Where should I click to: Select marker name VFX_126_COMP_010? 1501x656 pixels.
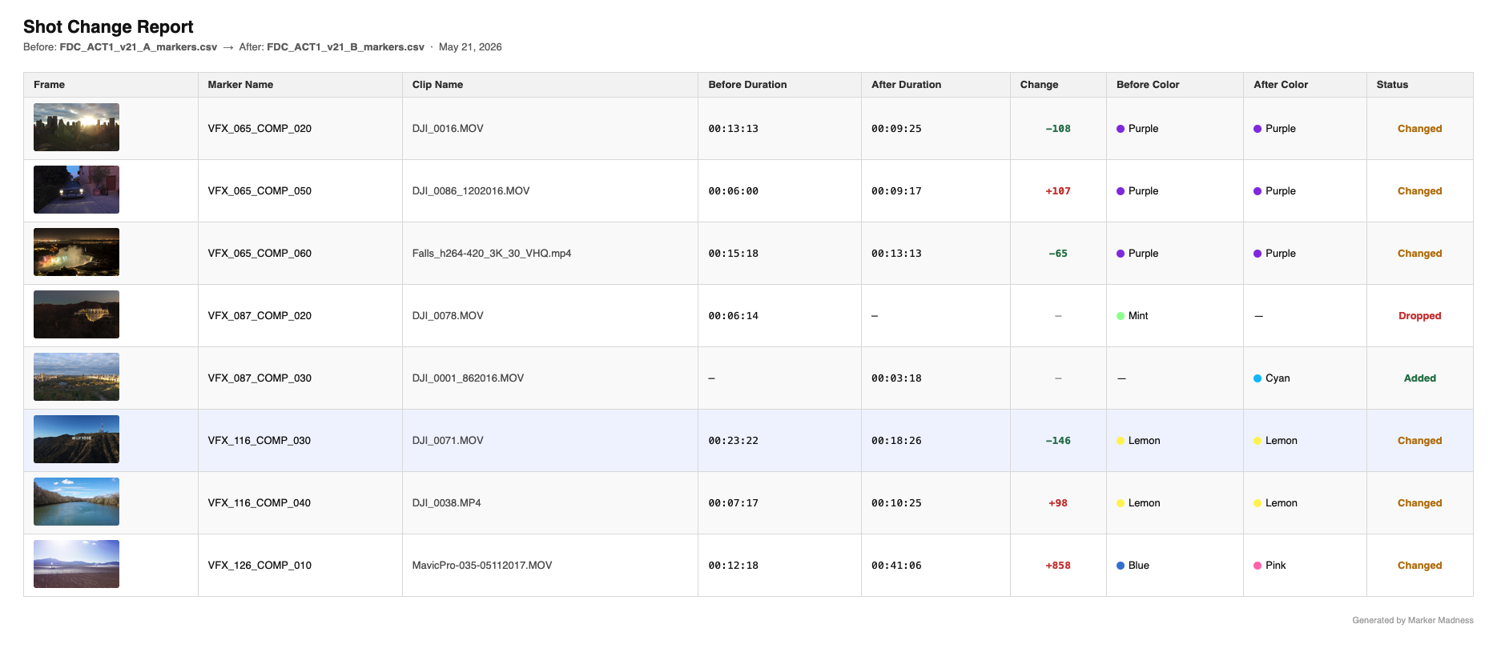260,566
